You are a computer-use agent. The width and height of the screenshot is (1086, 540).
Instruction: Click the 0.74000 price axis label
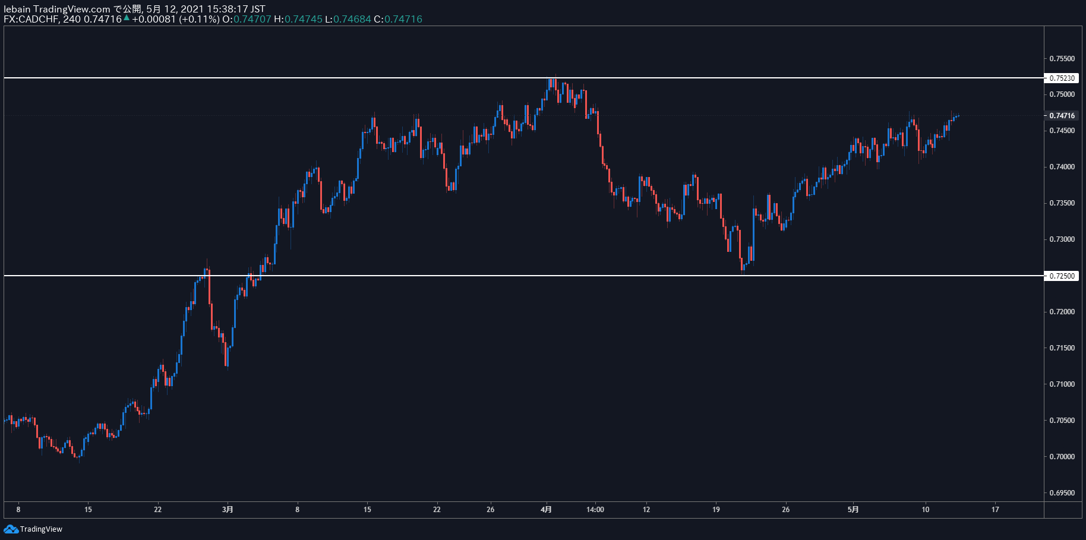pyautogui.click(x=1062, y=167)
